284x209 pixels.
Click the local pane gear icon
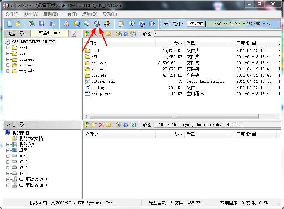pos(126,125)
